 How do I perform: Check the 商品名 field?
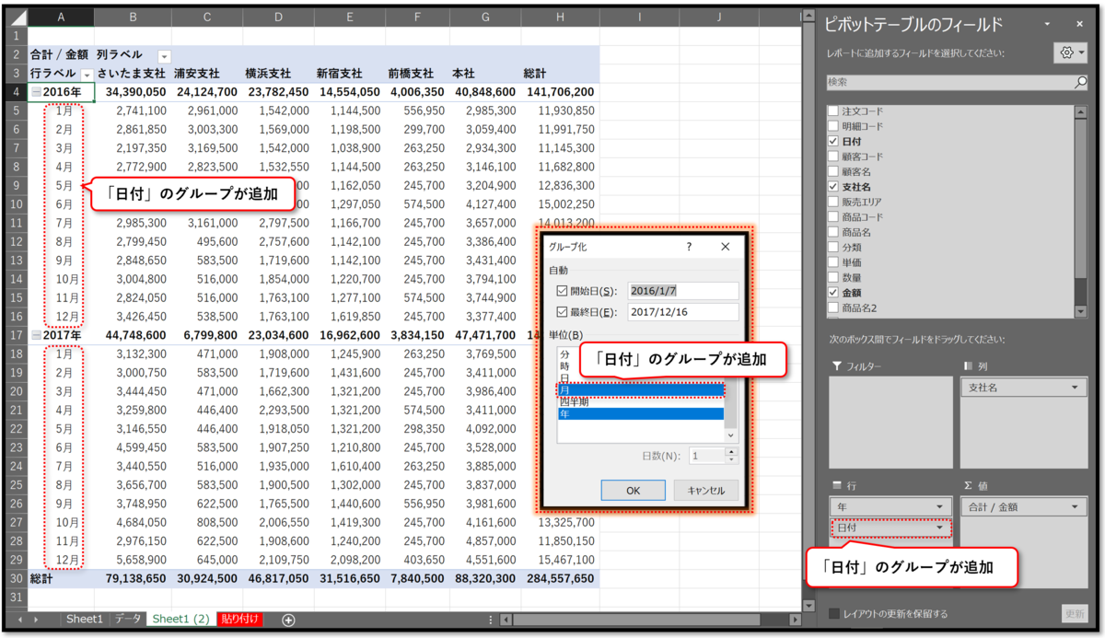(833, 232)
